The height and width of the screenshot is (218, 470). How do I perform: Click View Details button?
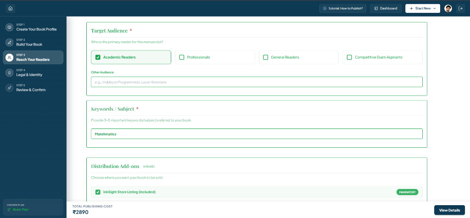click(449, 210)
